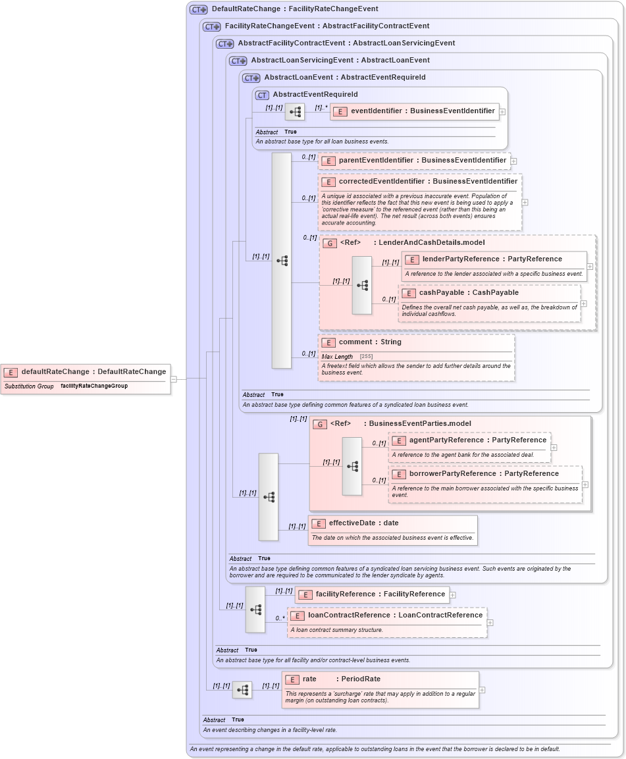
Task: Toggle the borrowerPartyReference expansion box
Action: (x=585, y=484)
